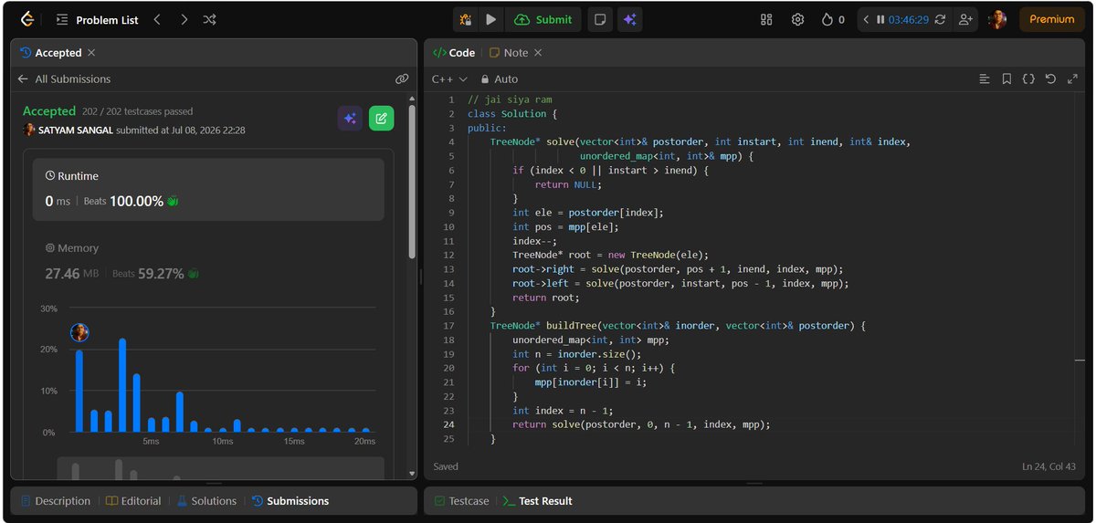This screenshot has width=1096, height=523.
Task: Switch to the Editorial tab
Action: click(134, 501)
